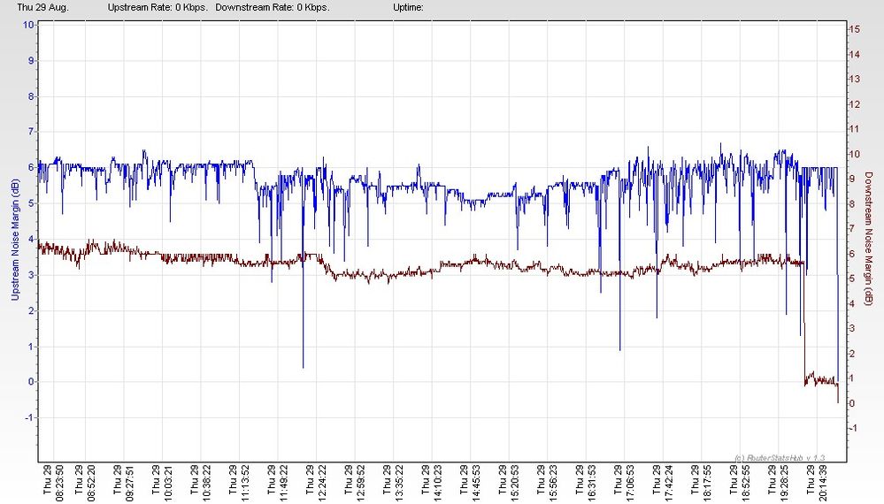Image resolution: width=884 pixels, height=504 pixels.
Task: Click tick value 5 on the Upstream axis
Action: [31, 203]
